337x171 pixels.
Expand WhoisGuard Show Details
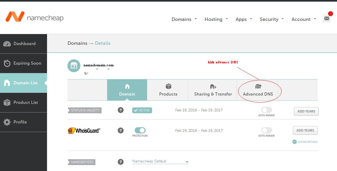(305, 142)
